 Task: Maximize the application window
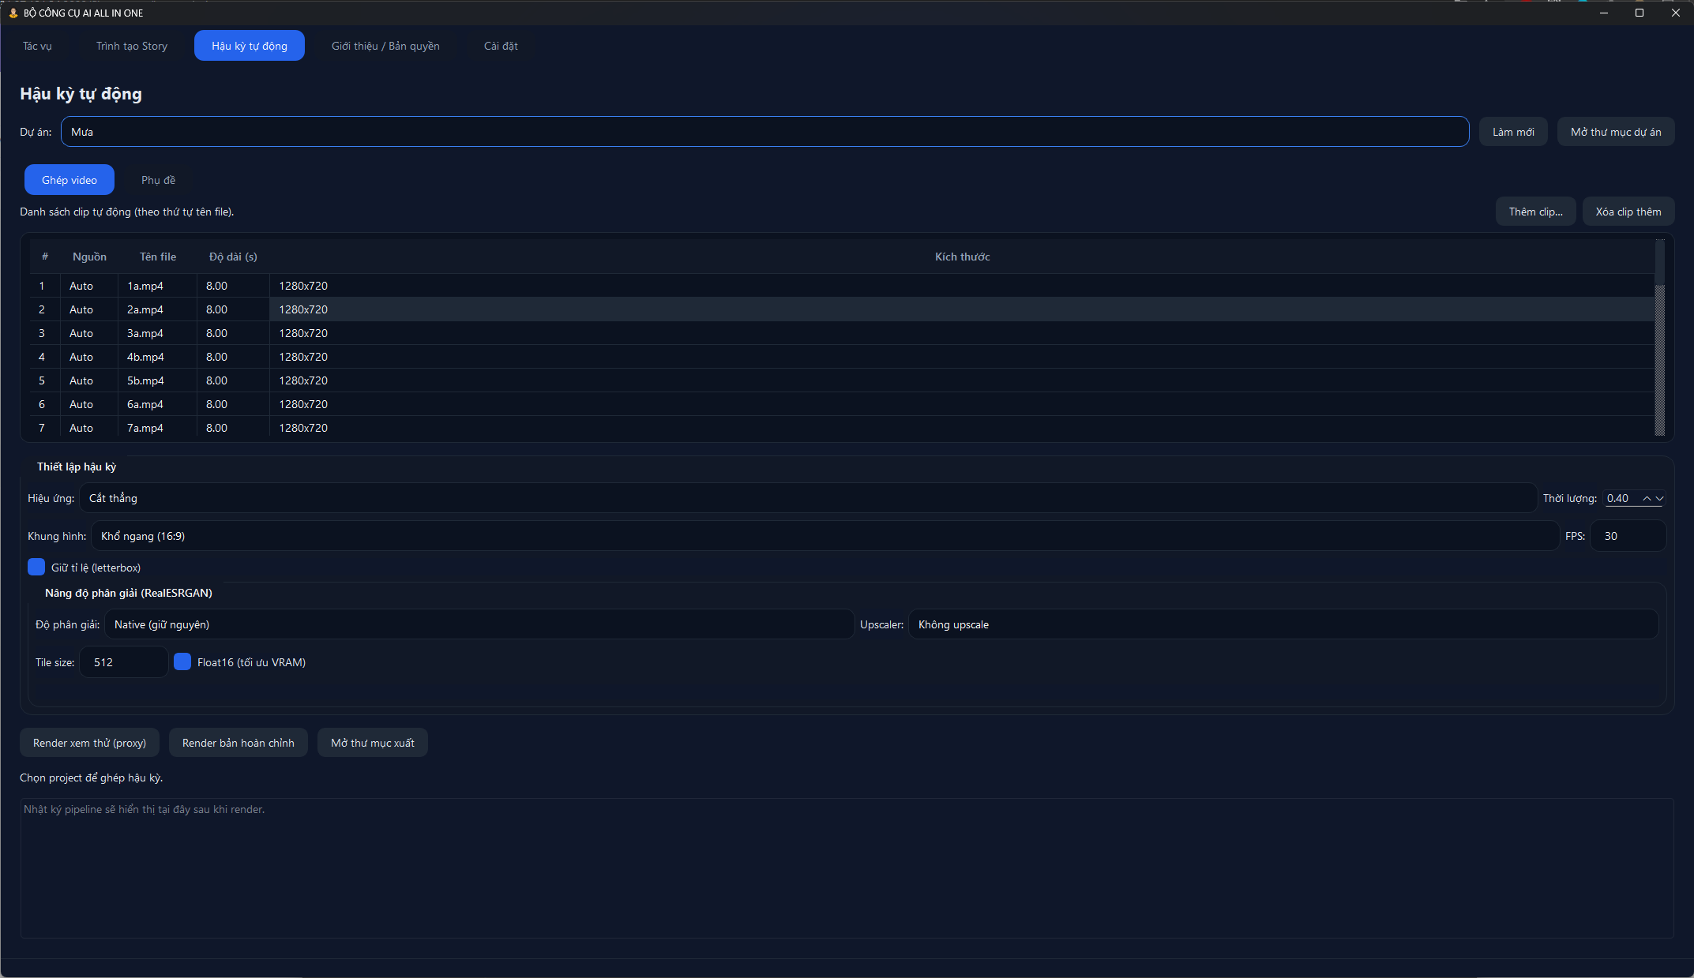[x=1640, y=13]
